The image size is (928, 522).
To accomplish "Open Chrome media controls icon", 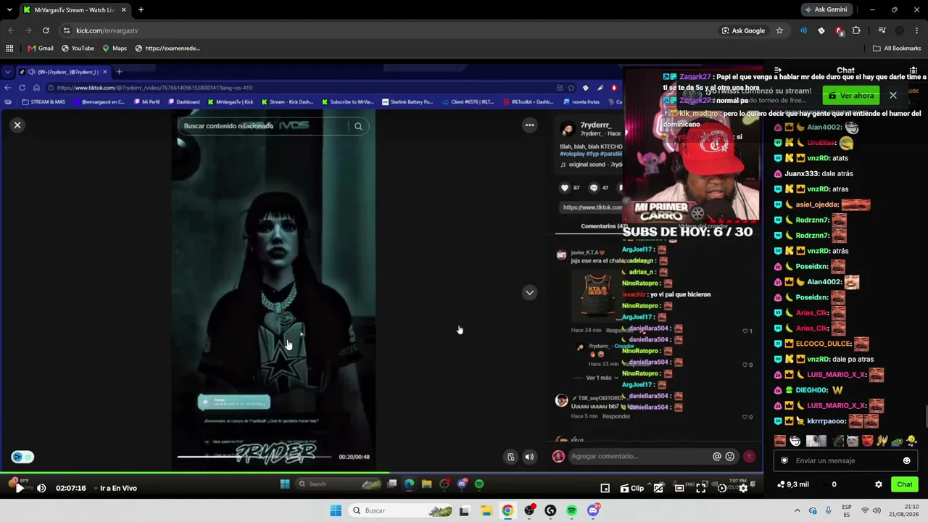I will click(x=882, y=30).
